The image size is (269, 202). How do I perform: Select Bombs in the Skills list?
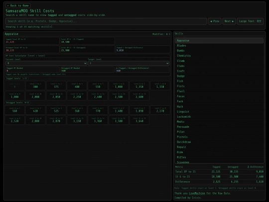pyautogui.click(x=219, y=51)
